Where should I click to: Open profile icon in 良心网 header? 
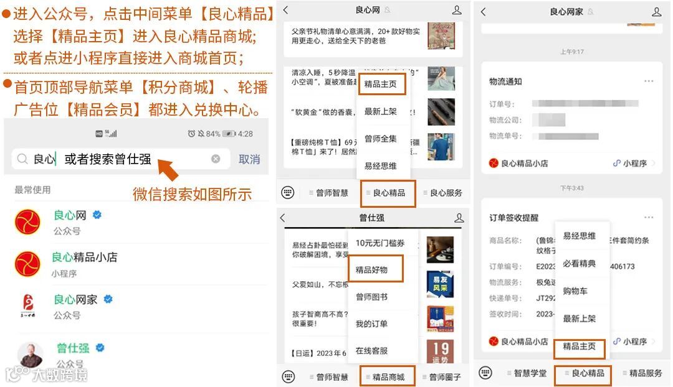[x=457, y=10]
